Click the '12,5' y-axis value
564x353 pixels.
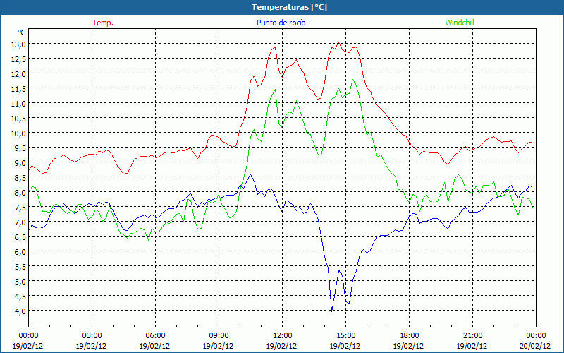coord(18,59)
